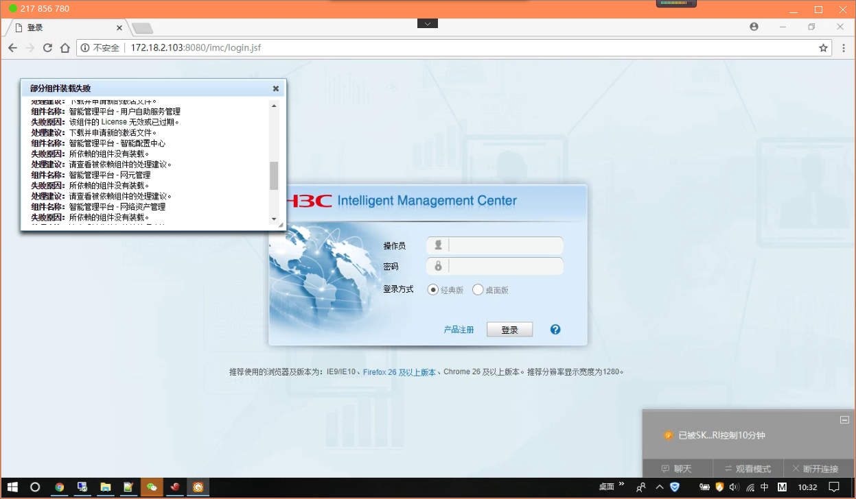Click the popup scrollbar down arrow
Viewport: 856px width, 499px height.
[x=274, y=219]
